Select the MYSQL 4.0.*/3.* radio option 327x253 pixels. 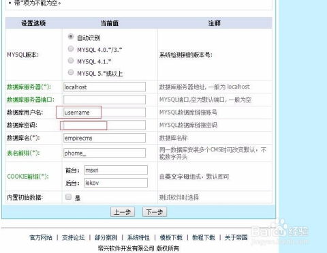coord(71,48)
